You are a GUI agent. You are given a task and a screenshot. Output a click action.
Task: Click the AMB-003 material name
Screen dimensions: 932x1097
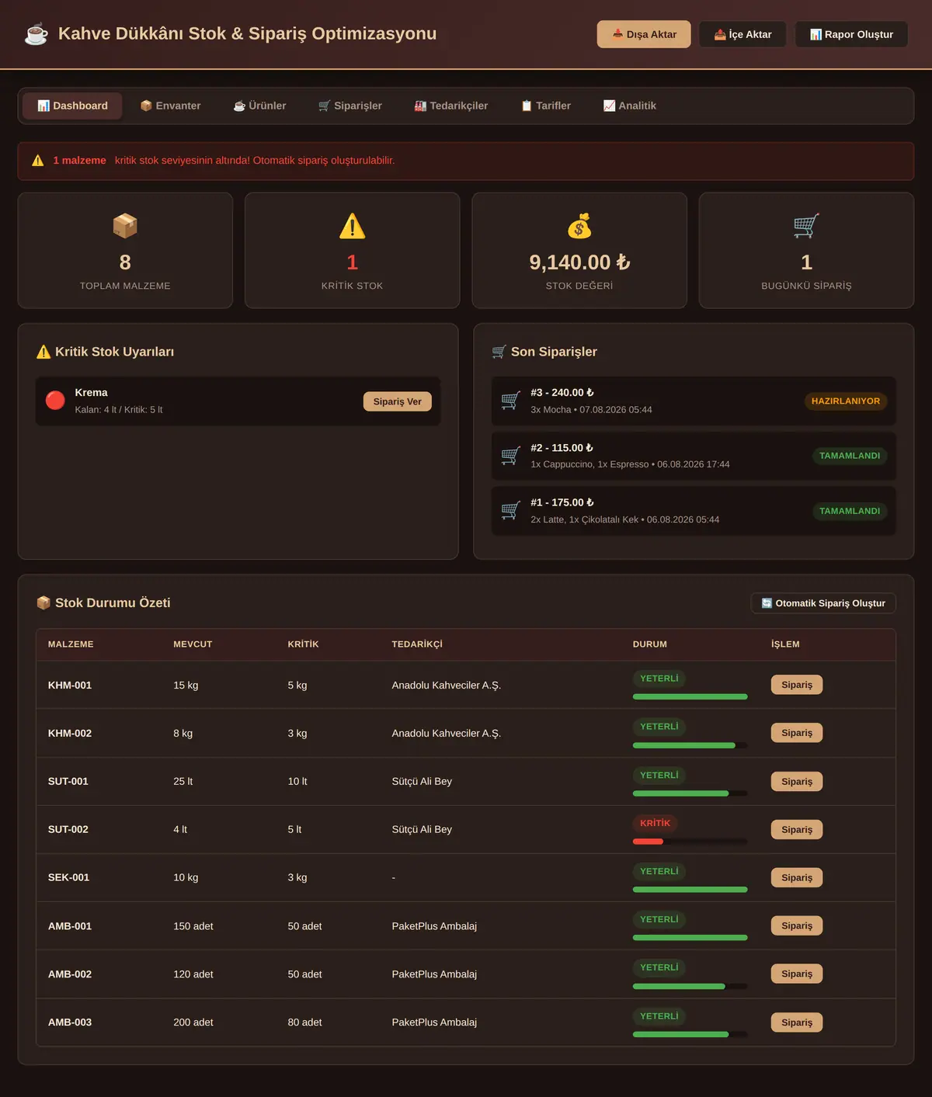(x=70, y=1022)
